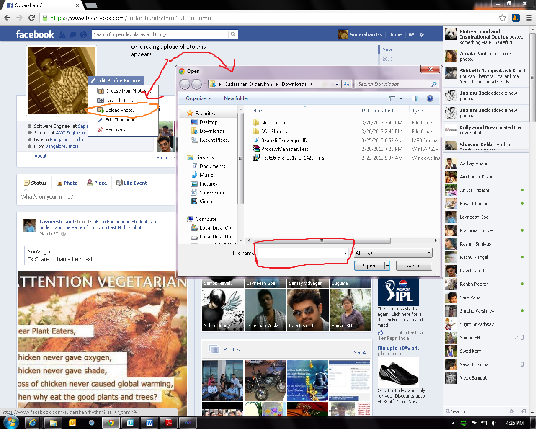Click the refresh folder icon
The image size is (536, 429).
tap(346, 85)
